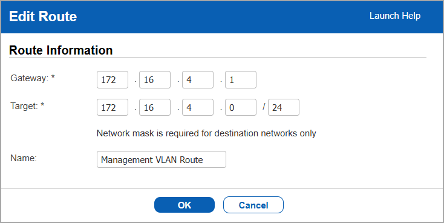Viewport: 444px width, 223px height.
Task: Click the Gateway last octet field showing 1
Action: tap(241, 80)
